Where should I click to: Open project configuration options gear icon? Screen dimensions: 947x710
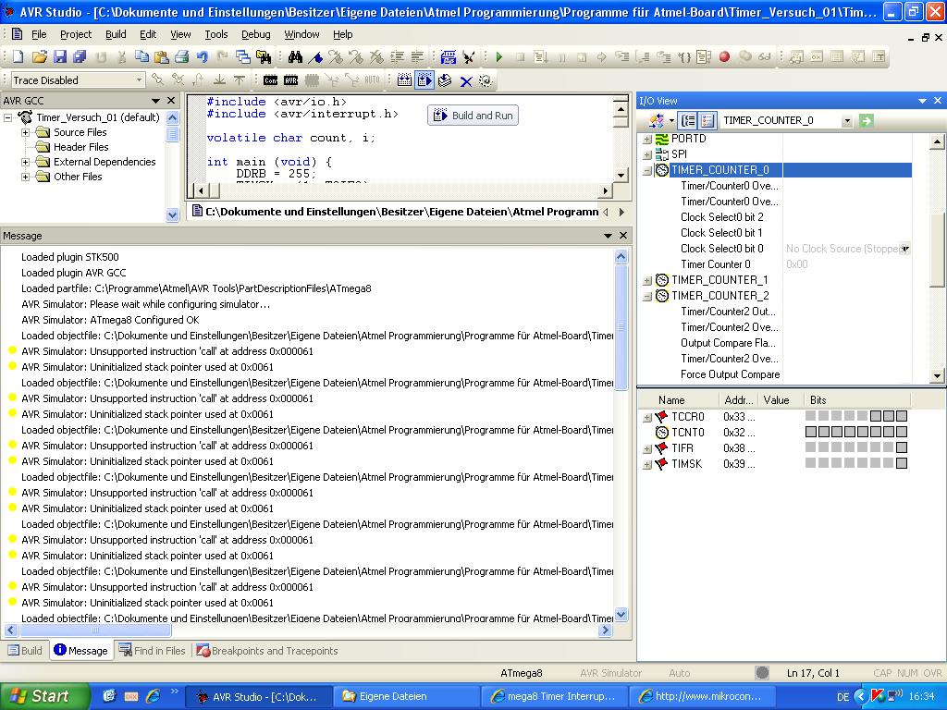pos(486,80)
